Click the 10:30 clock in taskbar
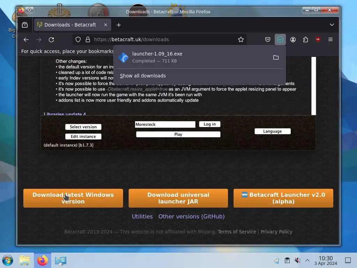The width and height of the screenshot is (357, 268). tap(326, 260)
